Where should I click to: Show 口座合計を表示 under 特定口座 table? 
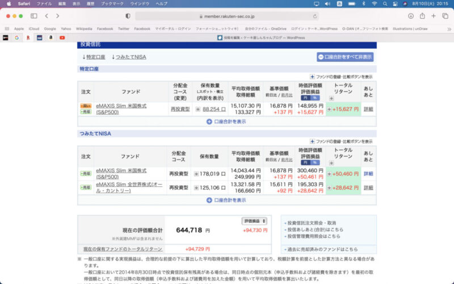click(226, 122)
